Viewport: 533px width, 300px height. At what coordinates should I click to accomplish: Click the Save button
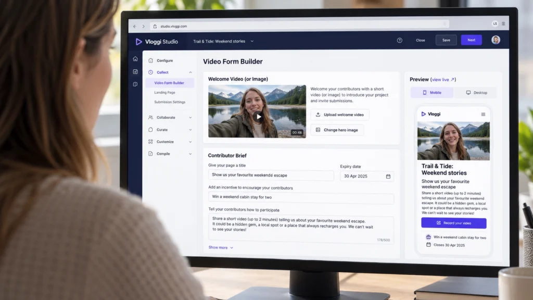point(446,40)
